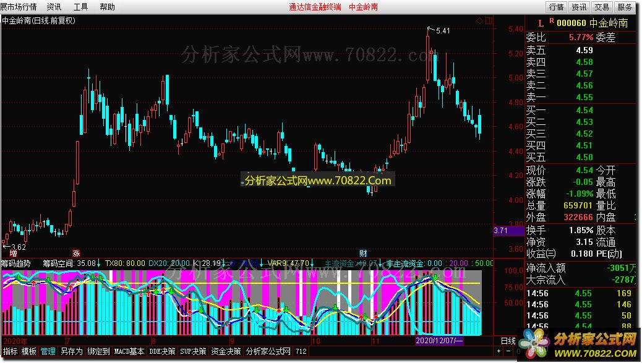Open the 分析家公式网 tab
Image resolution: width=642 pixels, height=363 pixels.
268,351
